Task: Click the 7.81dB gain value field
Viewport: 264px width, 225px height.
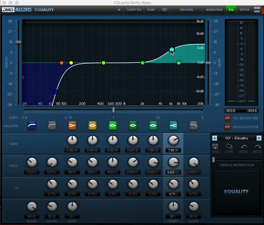Action: [x=173, y=150]
